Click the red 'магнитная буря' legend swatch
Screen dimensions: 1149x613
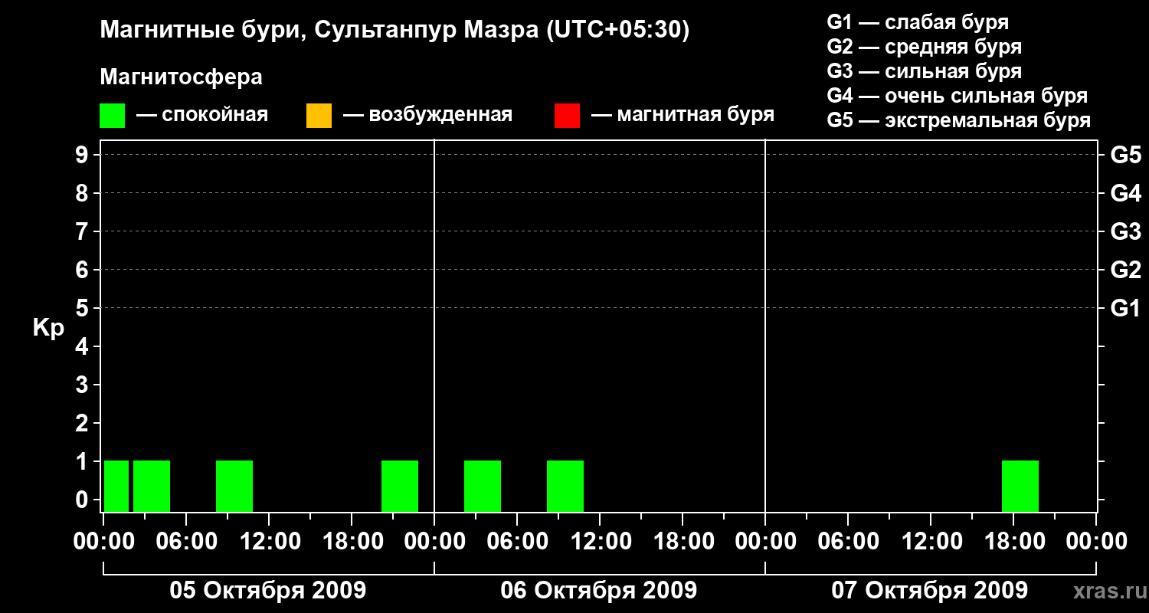[567, 115]
